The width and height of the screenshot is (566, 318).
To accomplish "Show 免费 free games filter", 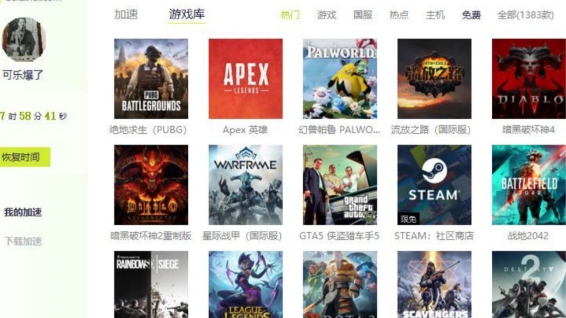I will coord(471,15).
